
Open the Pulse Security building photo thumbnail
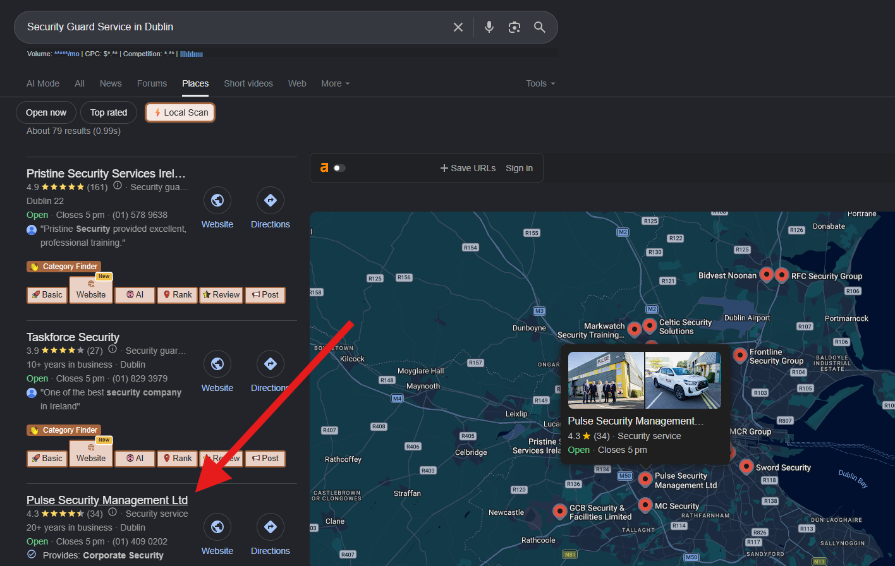point(606,380)
